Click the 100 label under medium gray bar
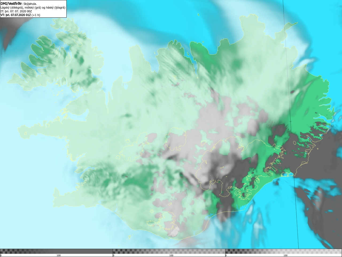This screenshot has width=342, height=257. (171, 255)
